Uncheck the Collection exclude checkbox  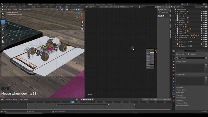(x=202, y=12)
